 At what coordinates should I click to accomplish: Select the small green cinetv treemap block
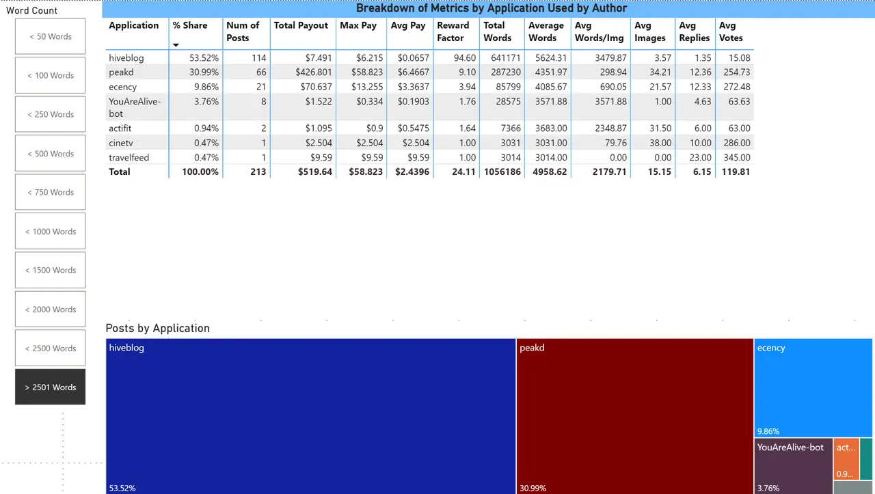coord(866,459)
